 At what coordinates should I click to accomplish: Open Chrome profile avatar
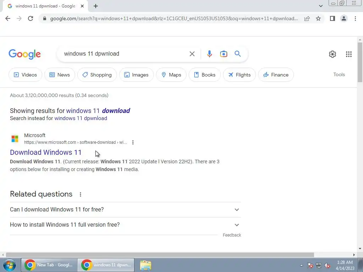(344, 18)
